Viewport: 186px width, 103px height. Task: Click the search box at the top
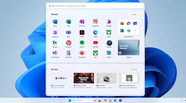click(x=95, y=6)
